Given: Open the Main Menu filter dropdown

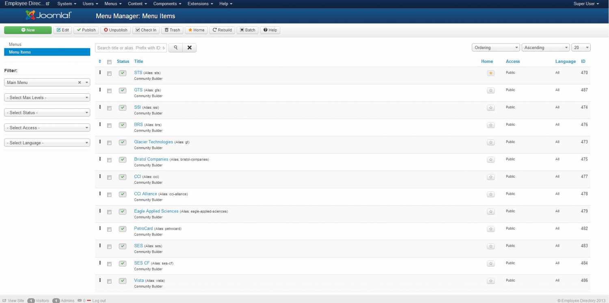Looking at the screenshot, I should click(47, 82).
